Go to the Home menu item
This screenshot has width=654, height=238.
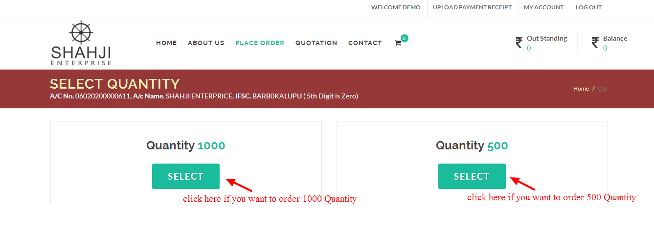(x=166, y=43)
